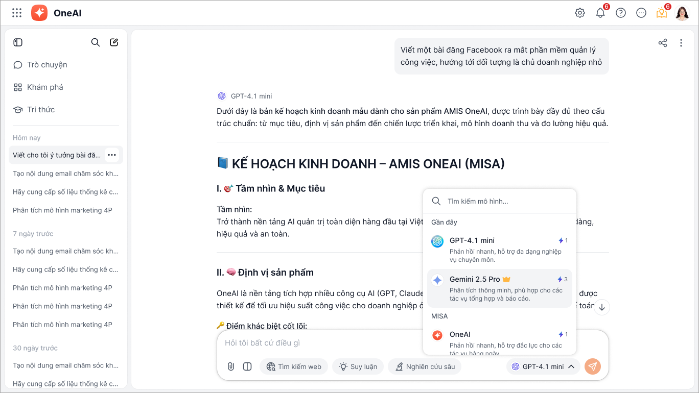Open "Tạo nội dung email" chat under 30 ngày trước
Screen dimensions: 699x393
click(x=66, y=365)
